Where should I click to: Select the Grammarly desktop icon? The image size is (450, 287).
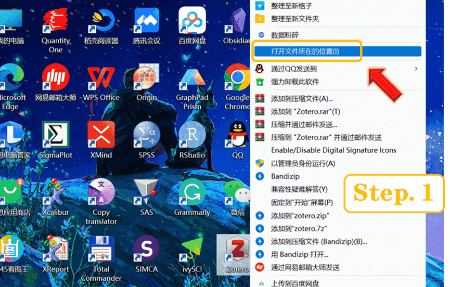[x=192, y=193]
